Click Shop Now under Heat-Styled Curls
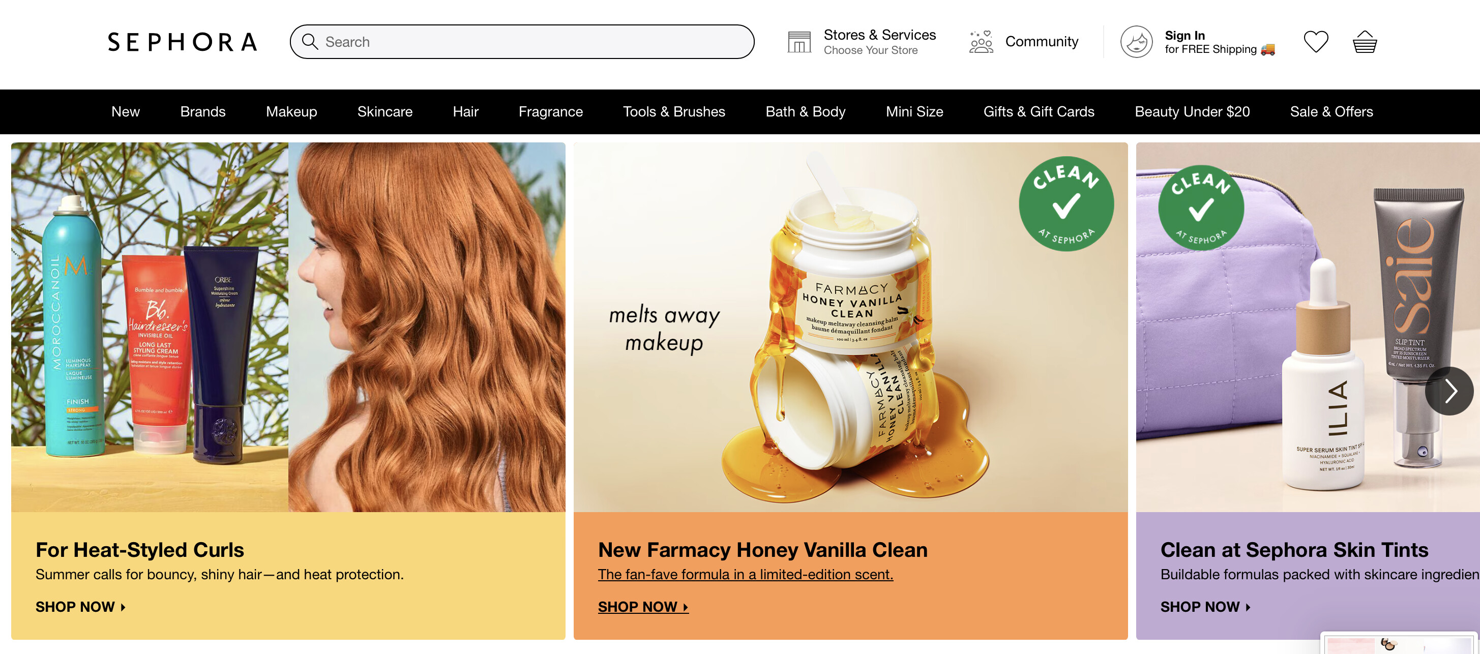The width and height of the screenshot is (1480, 654). click(80, 607)
